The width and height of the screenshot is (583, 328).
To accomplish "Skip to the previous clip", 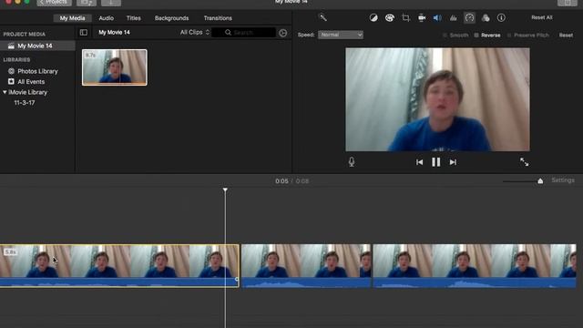I will (419, 162).
